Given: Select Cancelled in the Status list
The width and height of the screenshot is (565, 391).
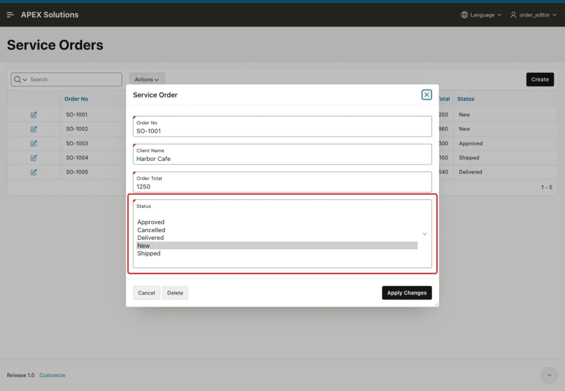Looking at the screenshot, I should click(277, 230).
